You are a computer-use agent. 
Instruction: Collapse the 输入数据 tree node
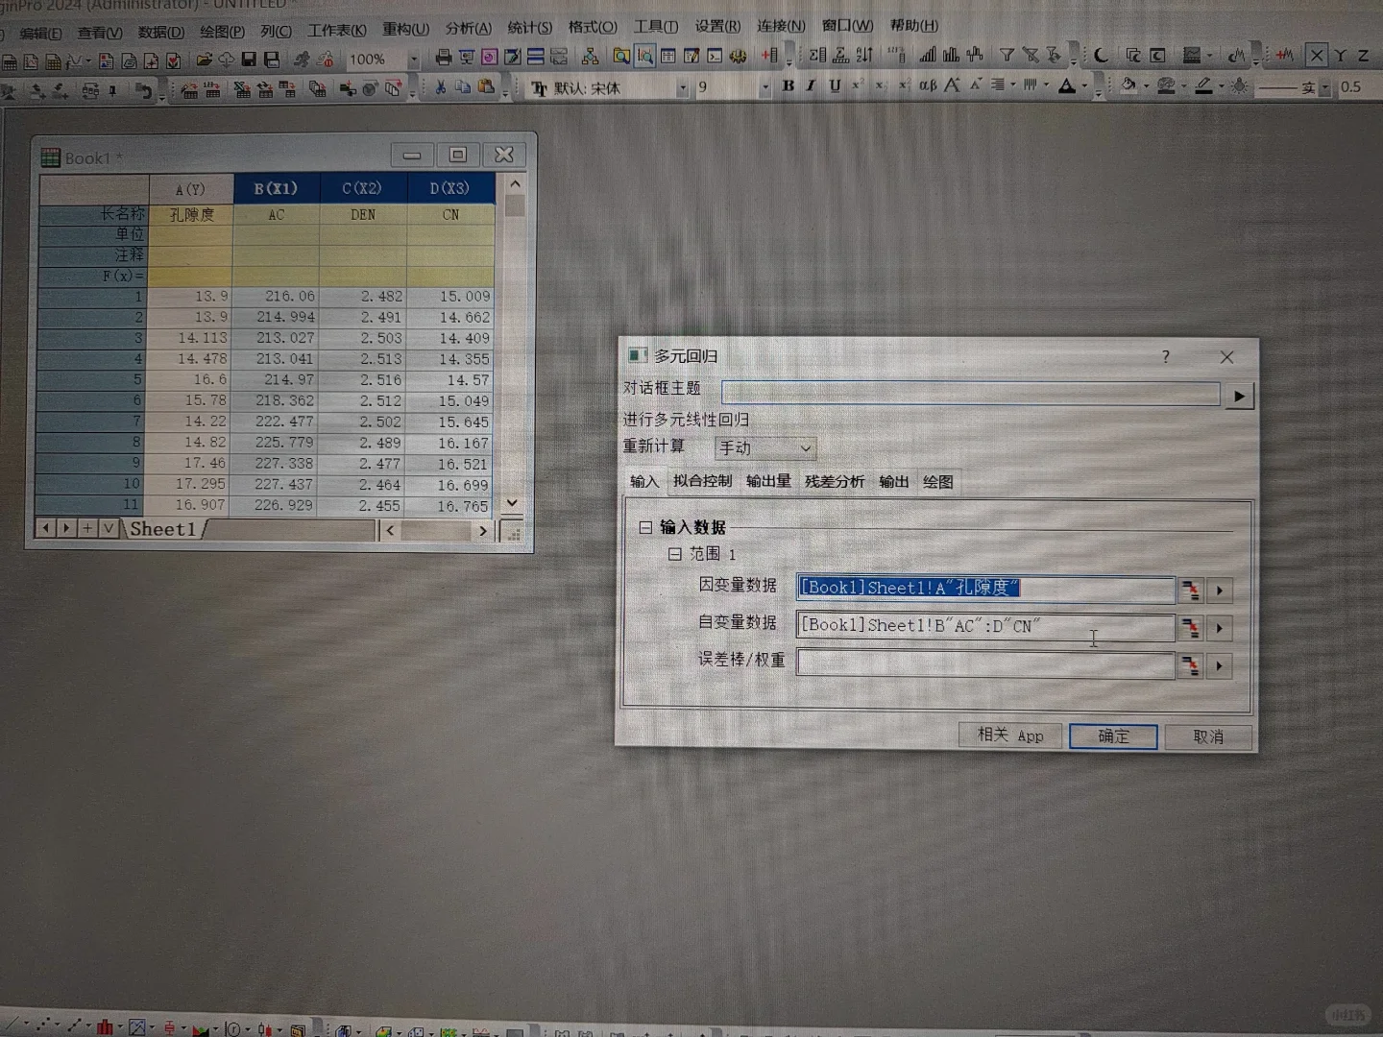pos(644,527)
